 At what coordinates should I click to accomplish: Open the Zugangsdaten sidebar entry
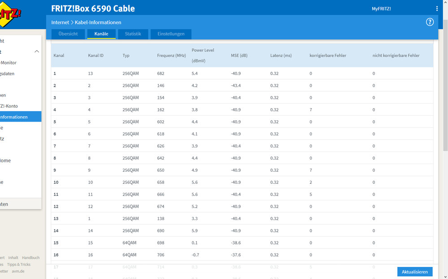coord(7,73)
